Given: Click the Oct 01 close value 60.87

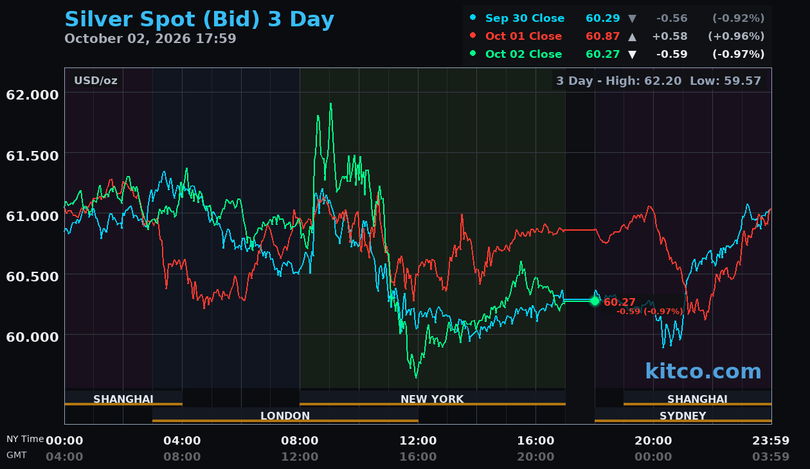Looking at the screenshot, I should pos(603,37).
